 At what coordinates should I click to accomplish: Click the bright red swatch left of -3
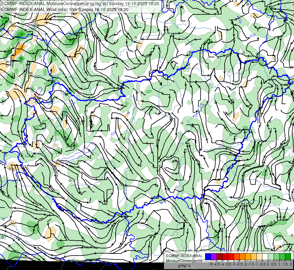tap(231, 256)
